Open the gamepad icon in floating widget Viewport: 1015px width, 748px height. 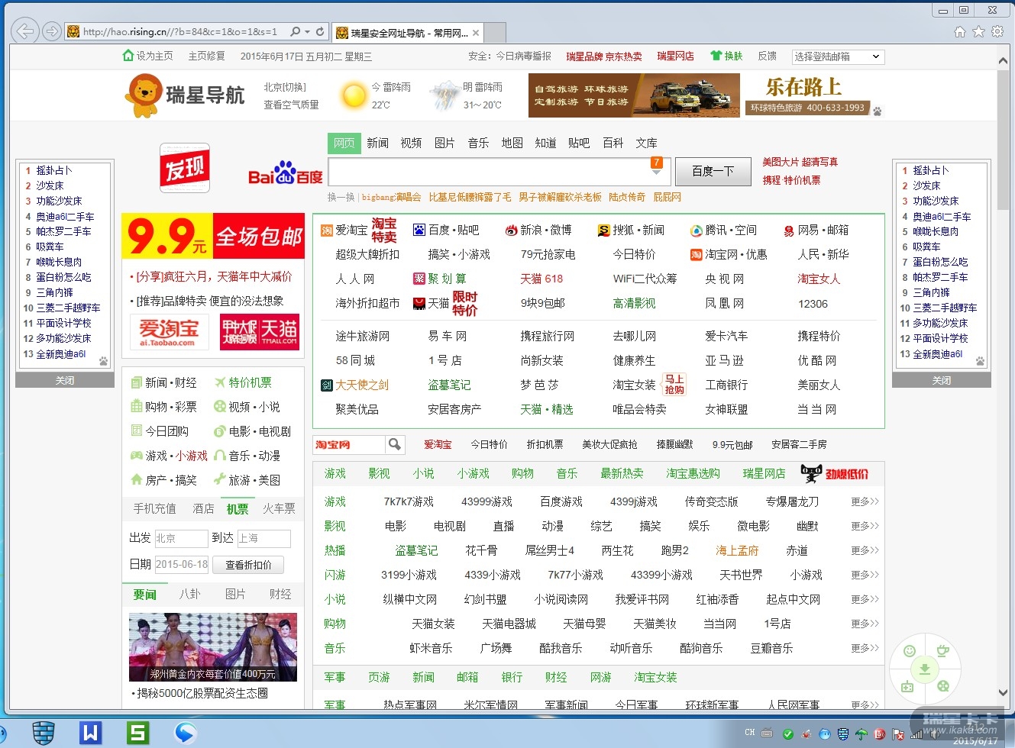pyautogui.click(x=907, y=686)
